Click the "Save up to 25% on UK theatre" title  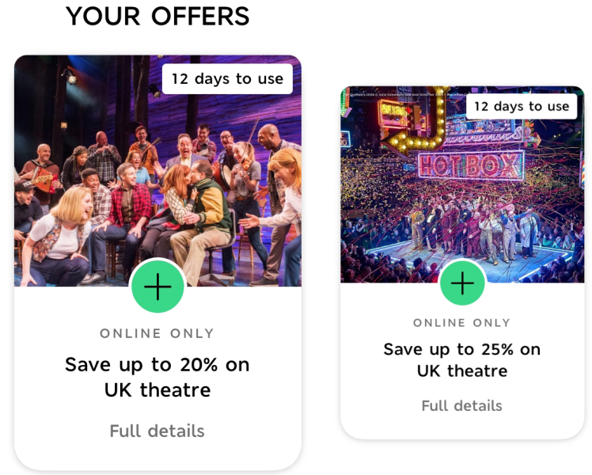tap(461, 360)
